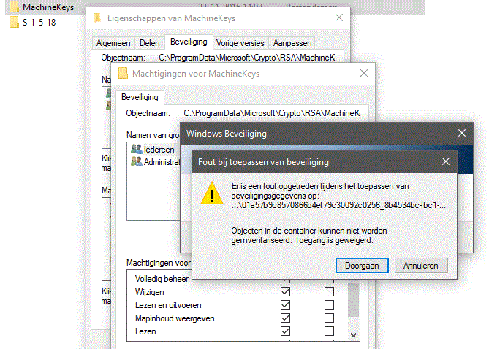Close the 'Fout bij toepassen van beveiliging' dialog
Image resolution: width=489 pixels, height=349 pixels.
click(x=446, y=161)
